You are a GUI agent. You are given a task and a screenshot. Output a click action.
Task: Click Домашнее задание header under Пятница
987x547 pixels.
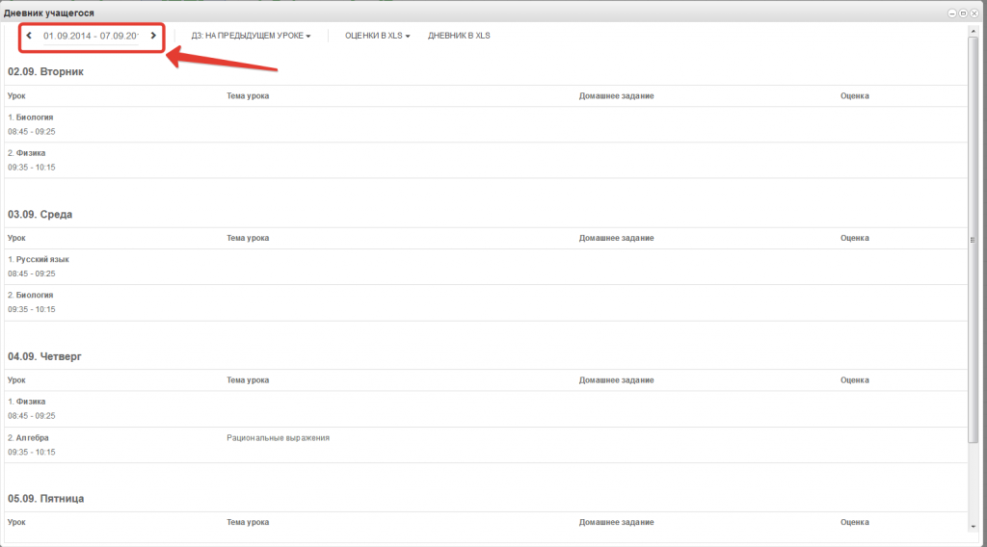616,523
